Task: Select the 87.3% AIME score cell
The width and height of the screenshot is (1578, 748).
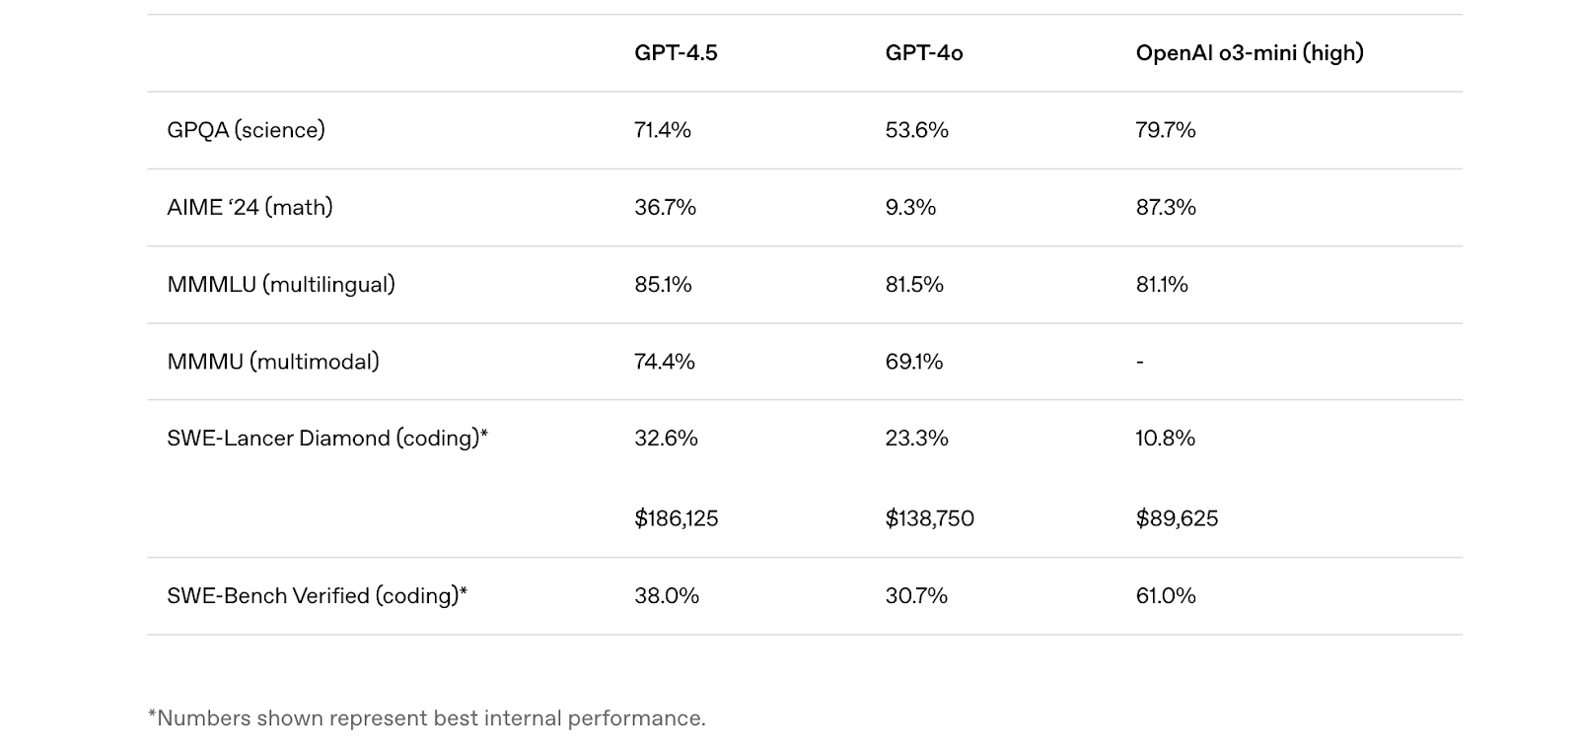Action: point(1166,207)
